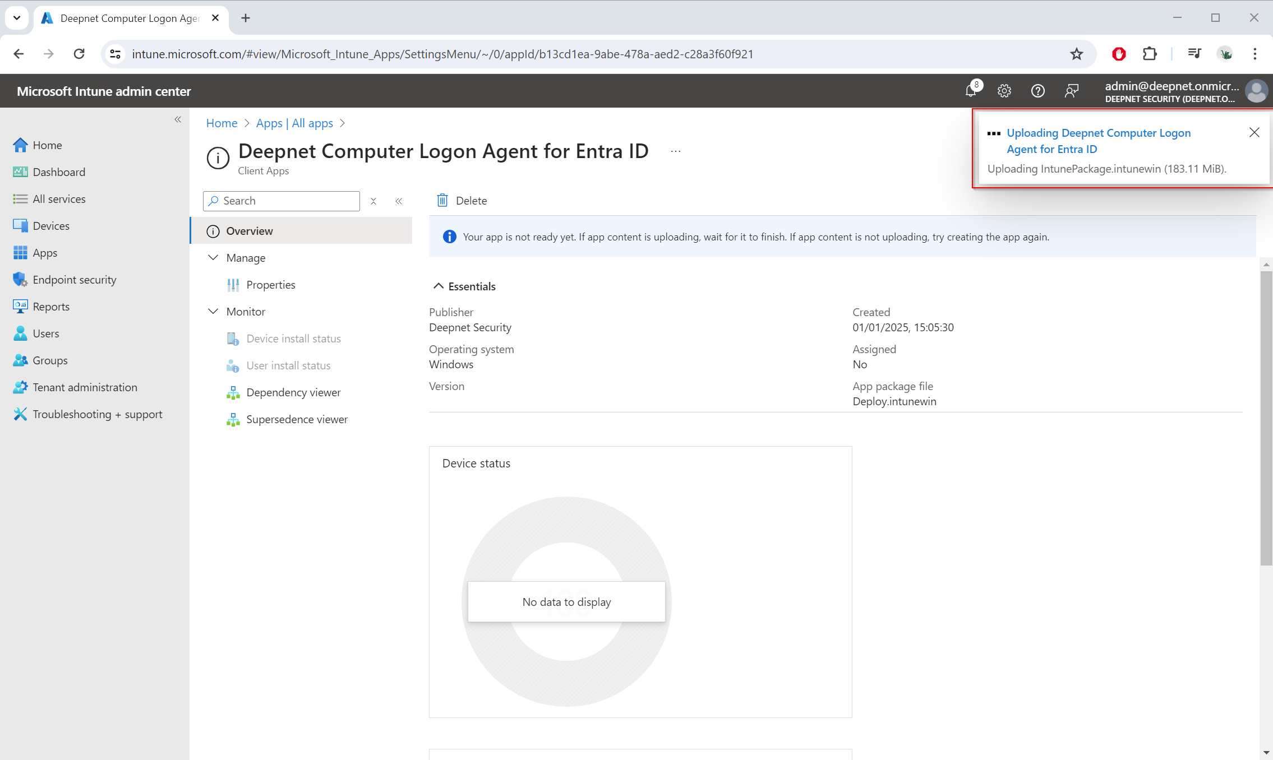Collapse the Monitor section
Viewport: 1273px width, 760px height.
click(213, 312)
